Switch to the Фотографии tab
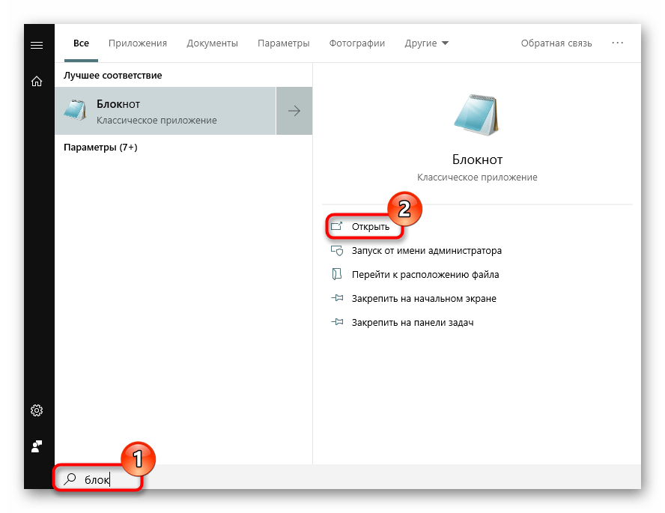 click(x=356, y=43)
